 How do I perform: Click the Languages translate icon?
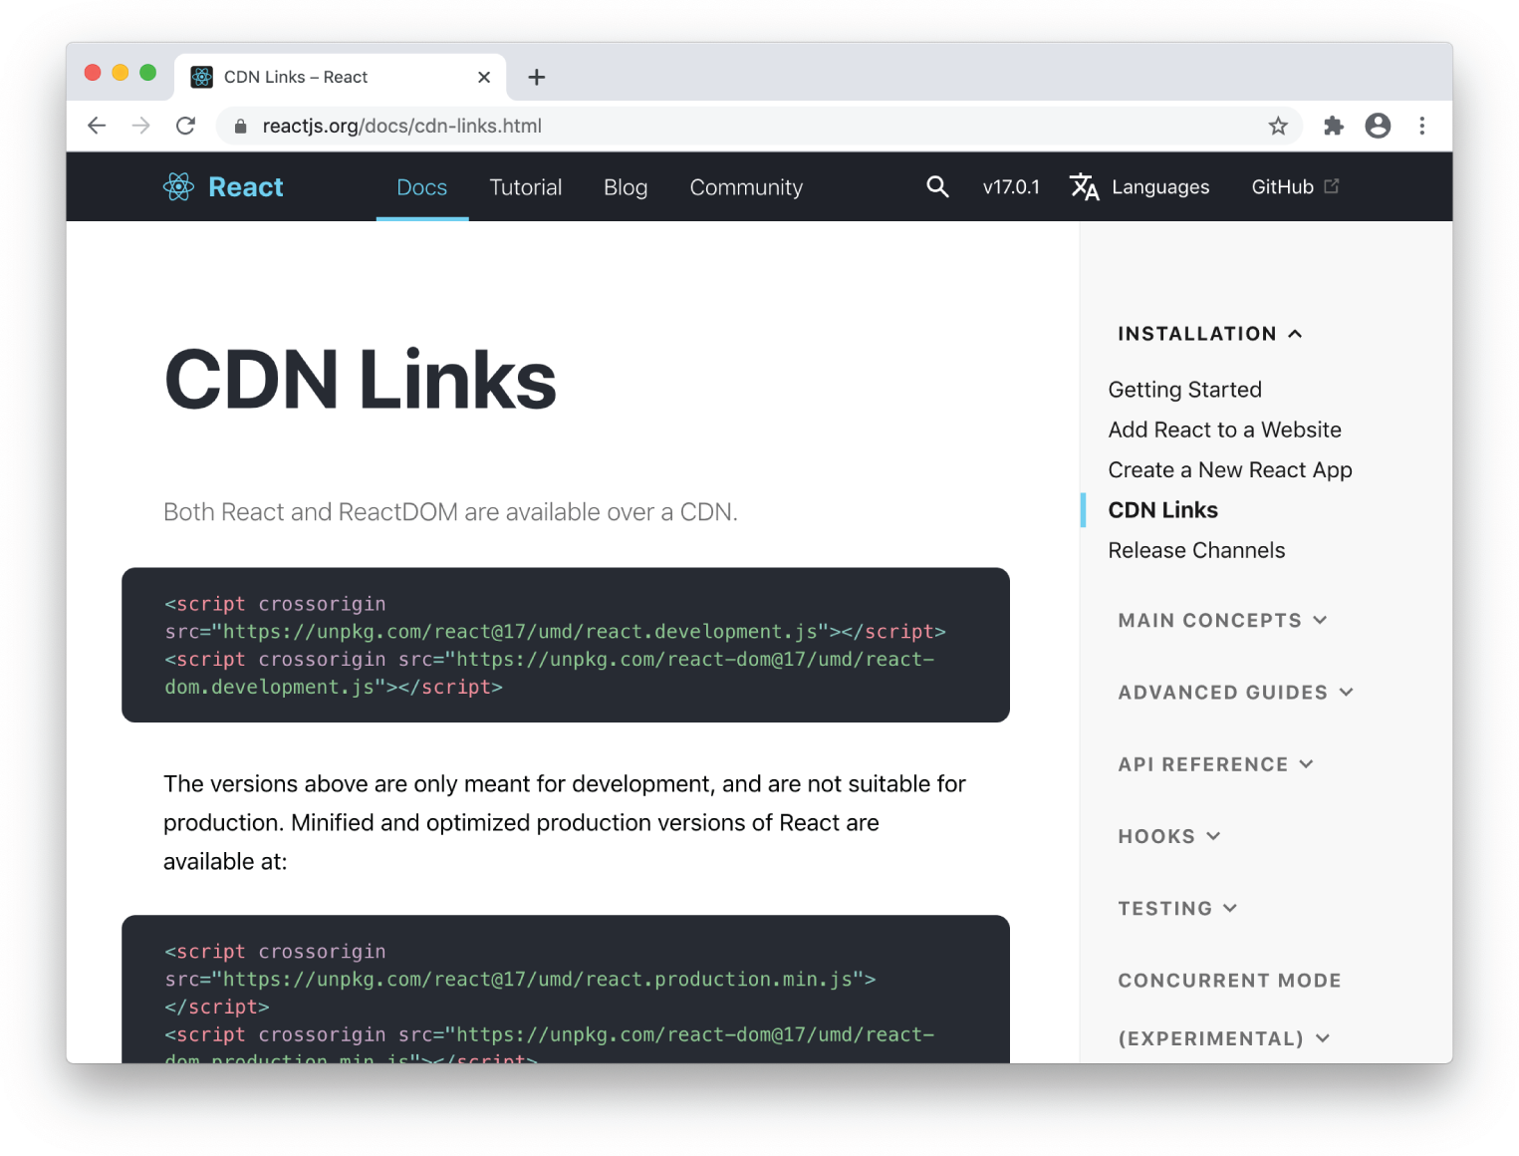1084,186
